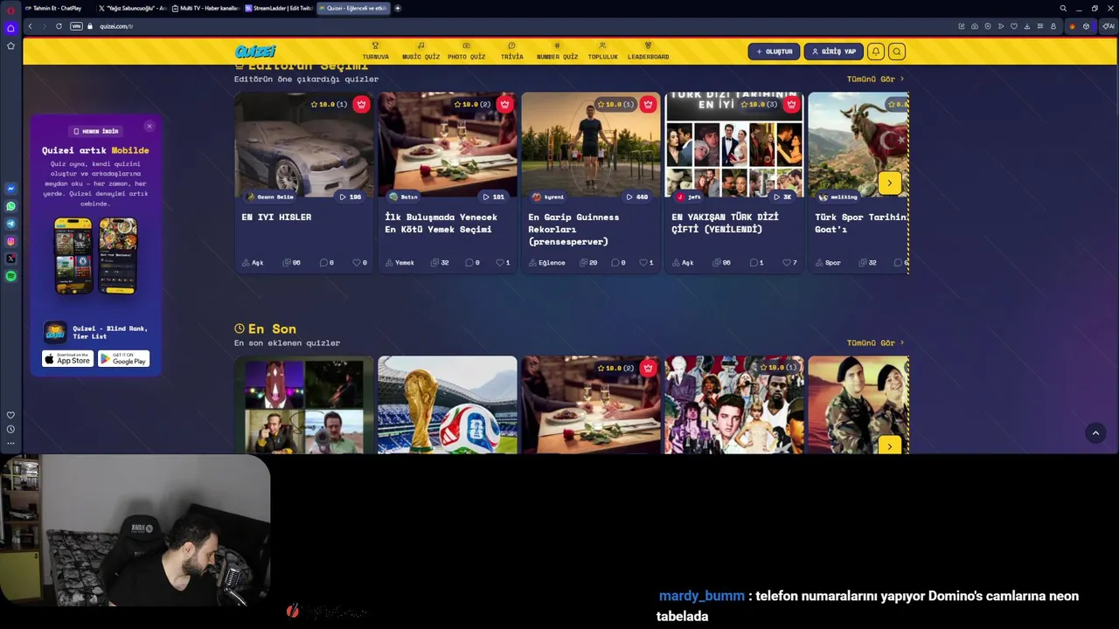Click author Ozann Selim on first card
This screenshot has height=629, width=1119.
tap(270, 197)
